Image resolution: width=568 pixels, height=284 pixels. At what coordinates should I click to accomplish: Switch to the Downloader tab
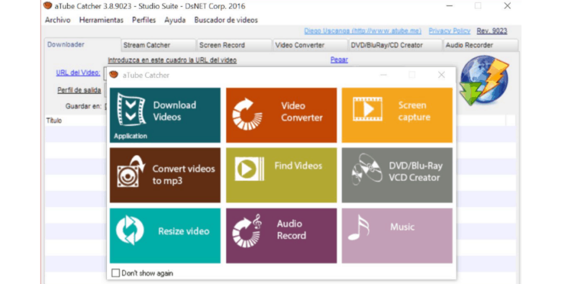(82, 44)
